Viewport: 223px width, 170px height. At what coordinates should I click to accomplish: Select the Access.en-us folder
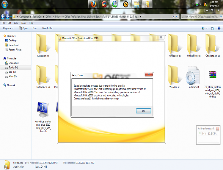pos(43,46)
